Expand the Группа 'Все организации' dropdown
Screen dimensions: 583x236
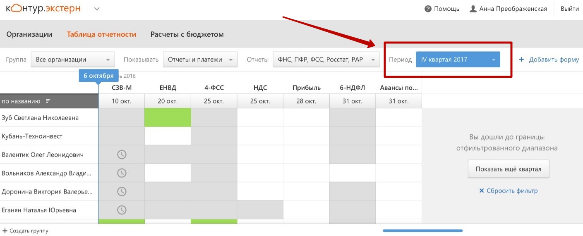point(73,60)
